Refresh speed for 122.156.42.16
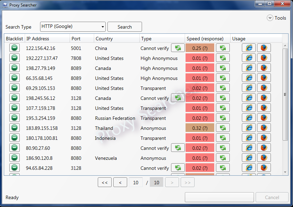The height and width of the screenshot is (207, 293). pos(223,48)
